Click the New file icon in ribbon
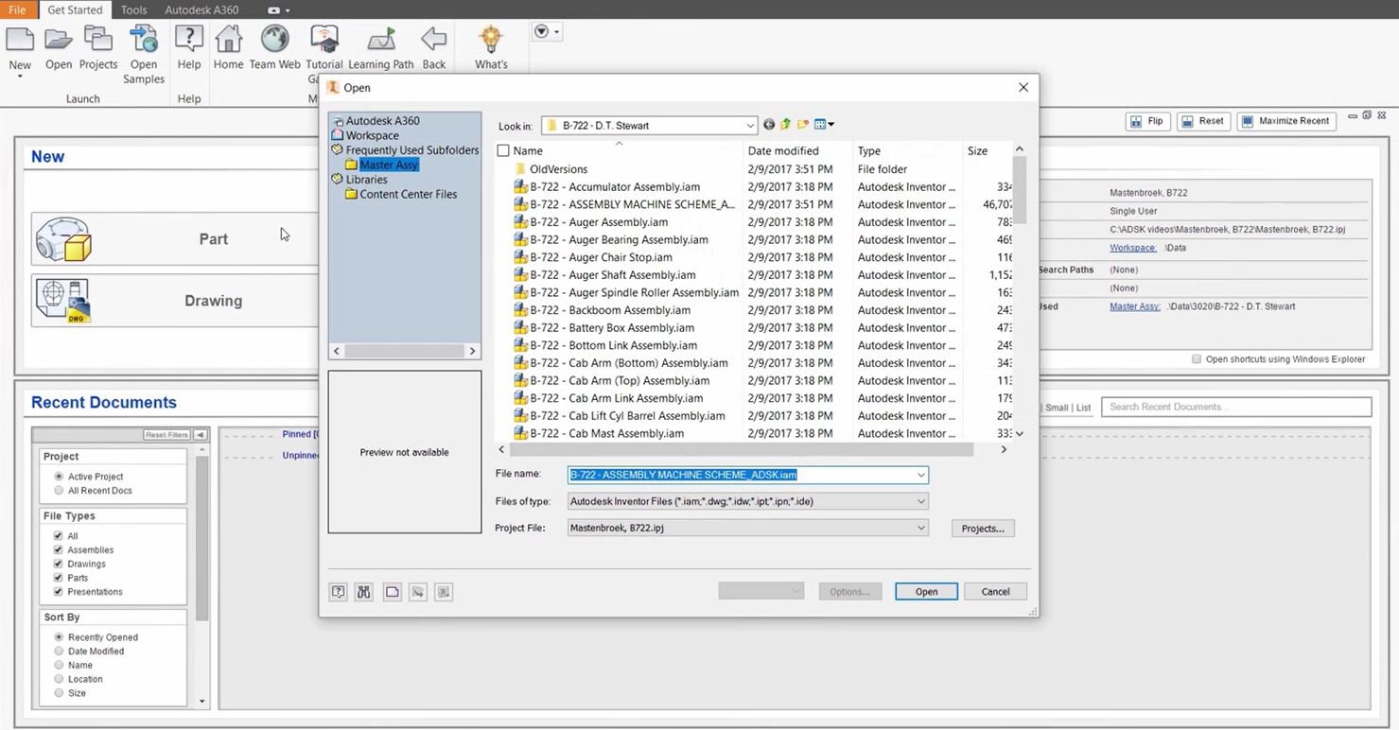The width and height of the screenshot is (1399, 730). [20, 40]
